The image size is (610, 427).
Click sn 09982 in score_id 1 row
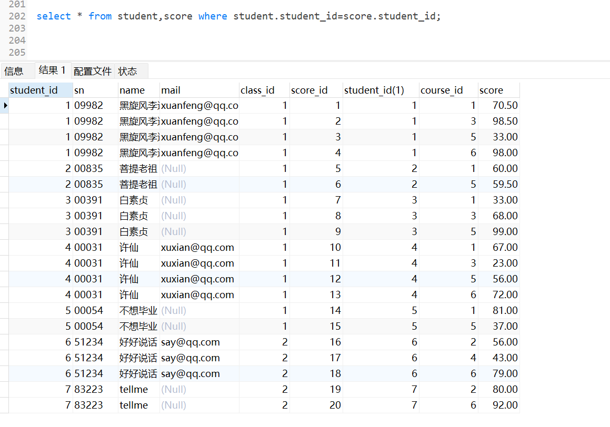[x=95, y=105]
